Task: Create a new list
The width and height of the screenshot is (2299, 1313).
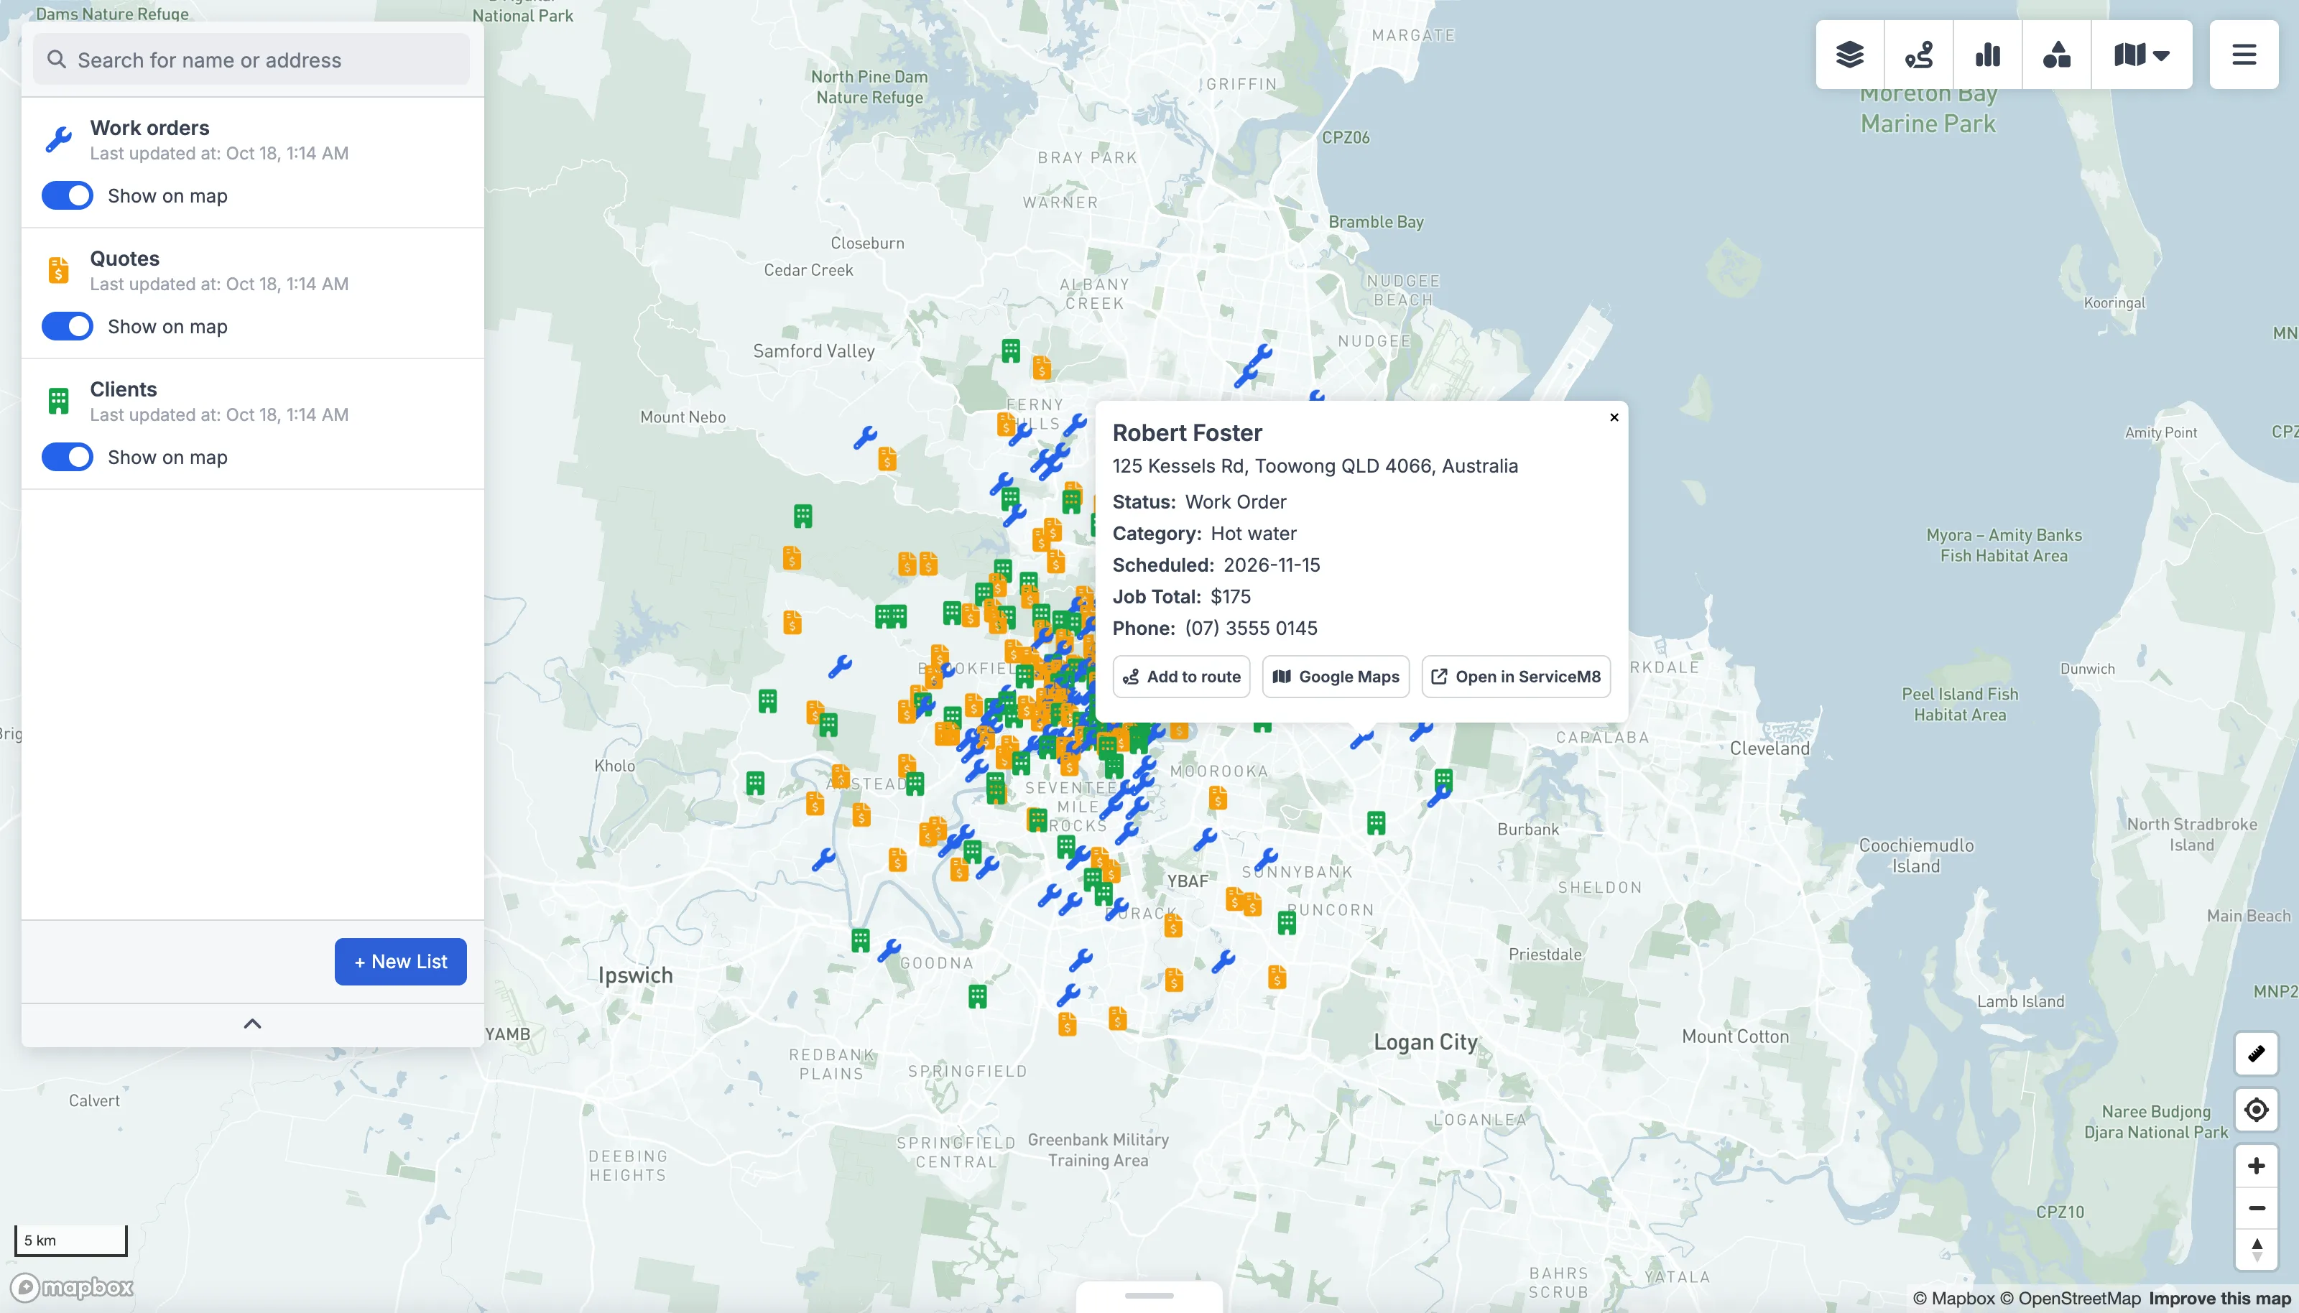Action: point(400,961)
